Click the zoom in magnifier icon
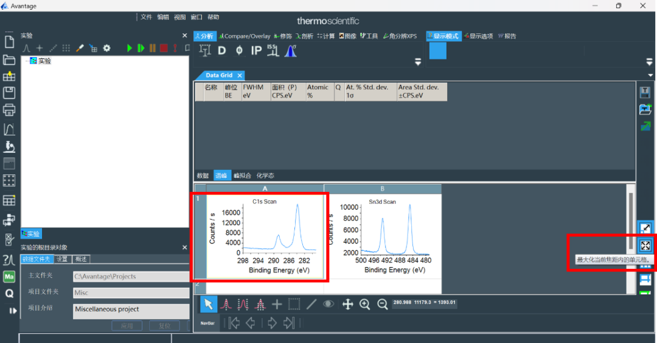Viewport: 657px width, 343px height. point(365,304)
